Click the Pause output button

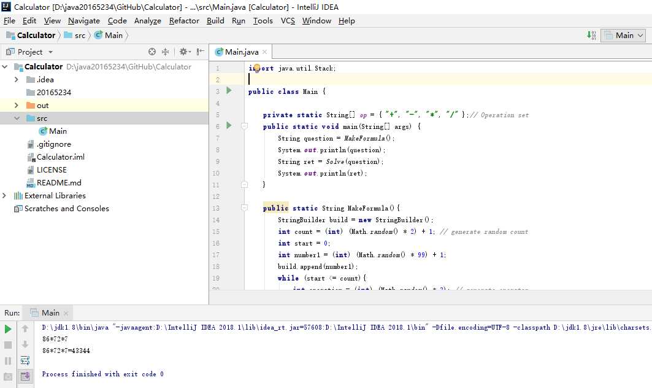8,361
